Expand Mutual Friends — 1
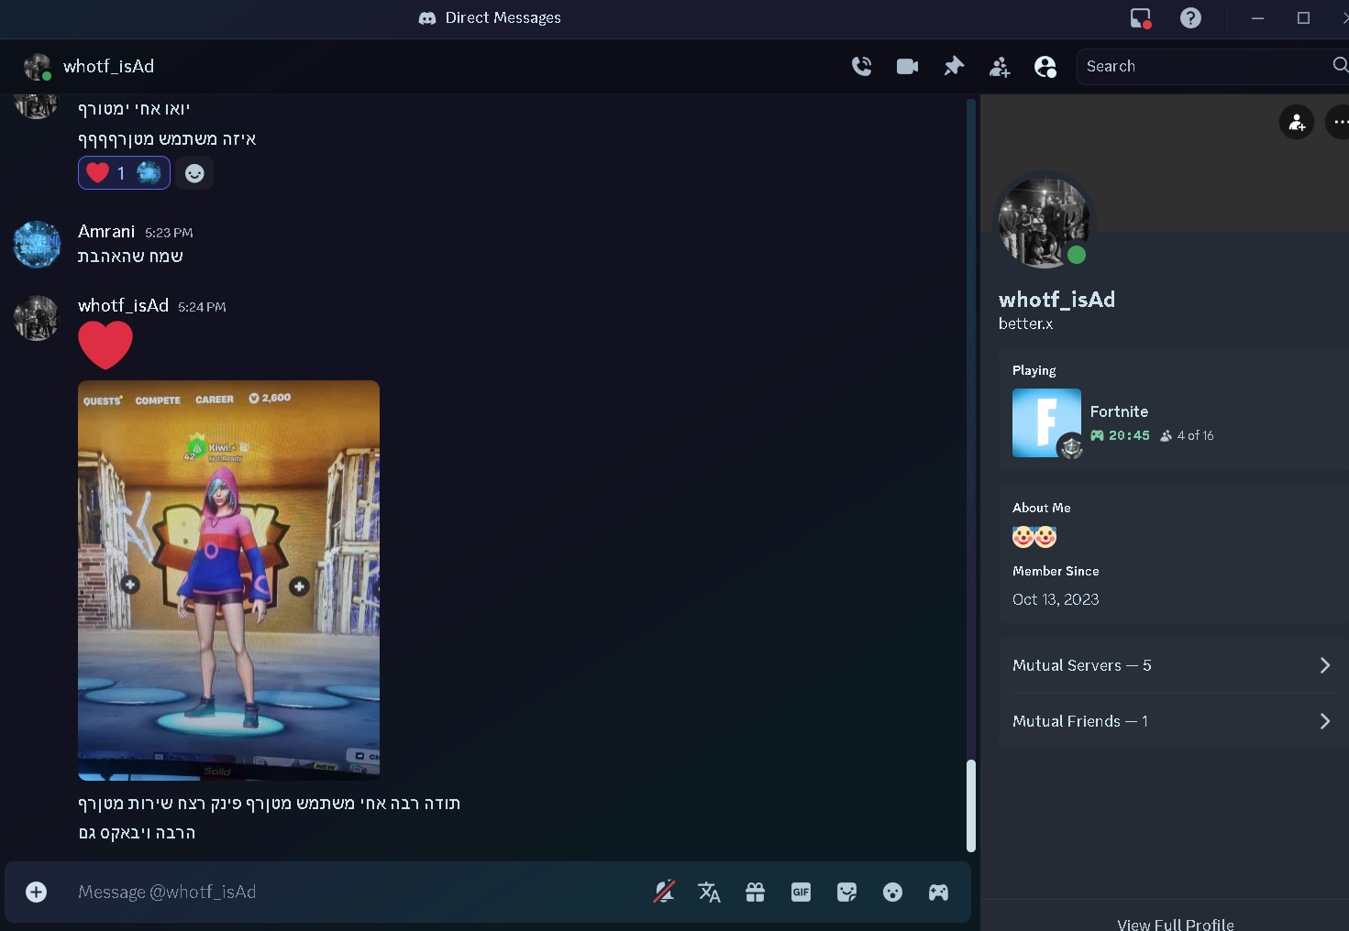Viewport: 1349px width, 931px height. tap(1174, 721)
